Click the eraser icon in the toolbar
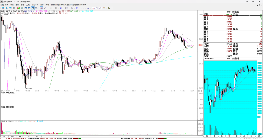The image size is (263, 139). [97, 8]
